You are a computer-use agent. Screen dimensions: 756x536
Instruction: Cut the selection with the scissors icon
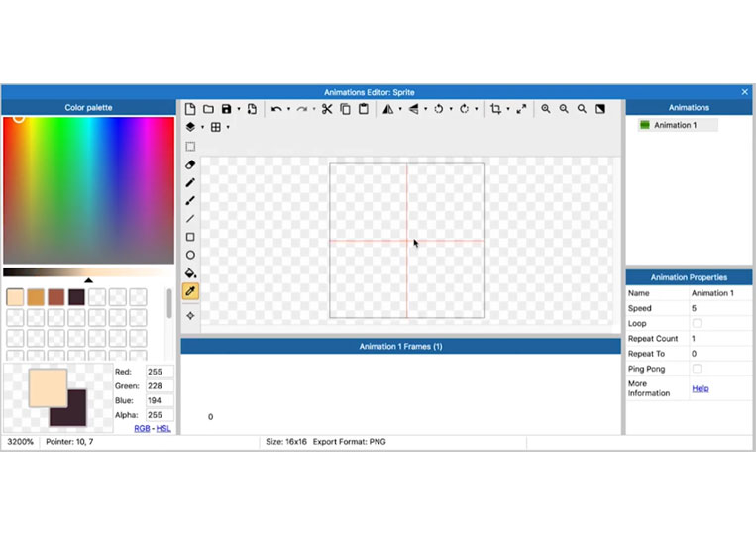(x=327, y=109)
